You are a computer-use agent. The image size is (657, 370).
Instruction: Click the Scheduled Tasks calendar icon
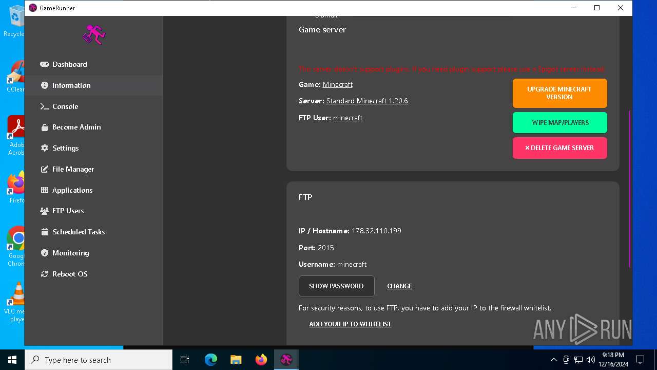click(x=44, y=232)
